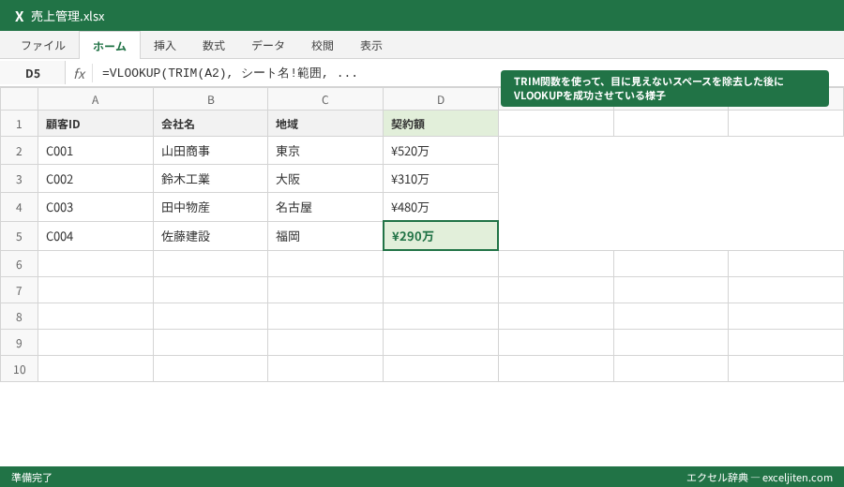The height and width of the screenshot is (487, 844).
Task: Click the select-all corner of the grid
Action: (x=19, y=99)
